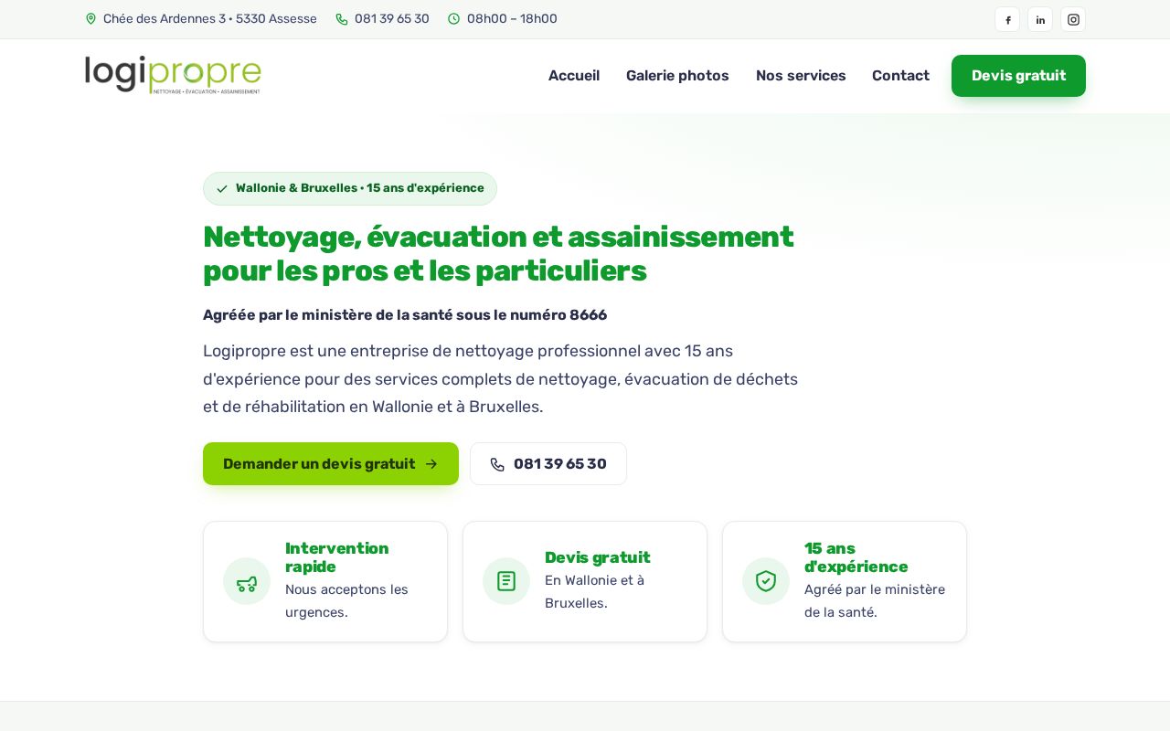Click the Wallonie & Bruxelles experience badge
This screenshot has width=1170, height=731.
[350, 188]
